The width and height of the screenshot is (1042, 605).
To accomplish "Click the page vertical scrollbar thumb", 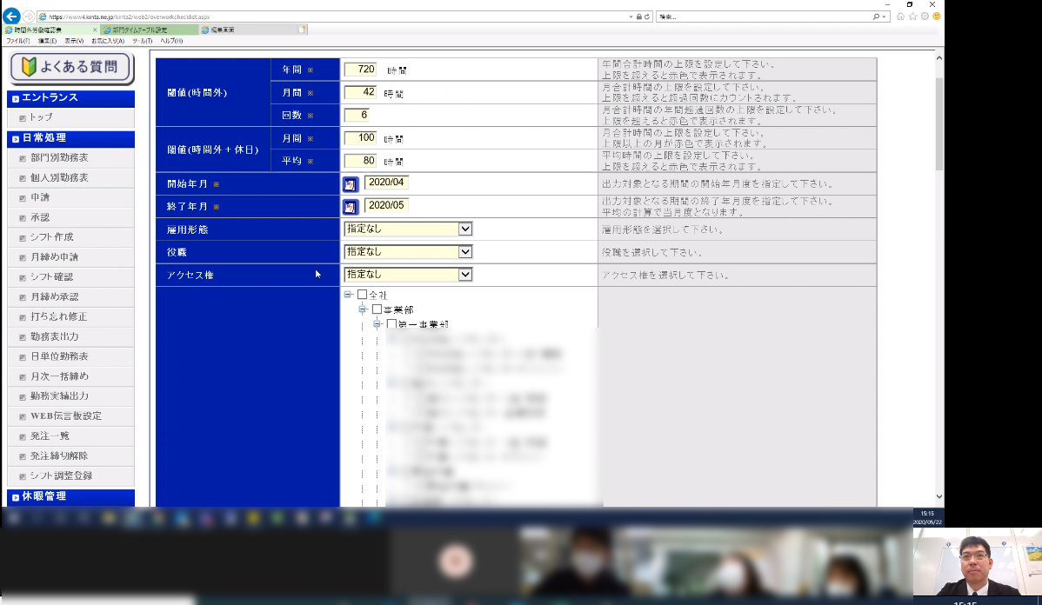I will (939, 123).
